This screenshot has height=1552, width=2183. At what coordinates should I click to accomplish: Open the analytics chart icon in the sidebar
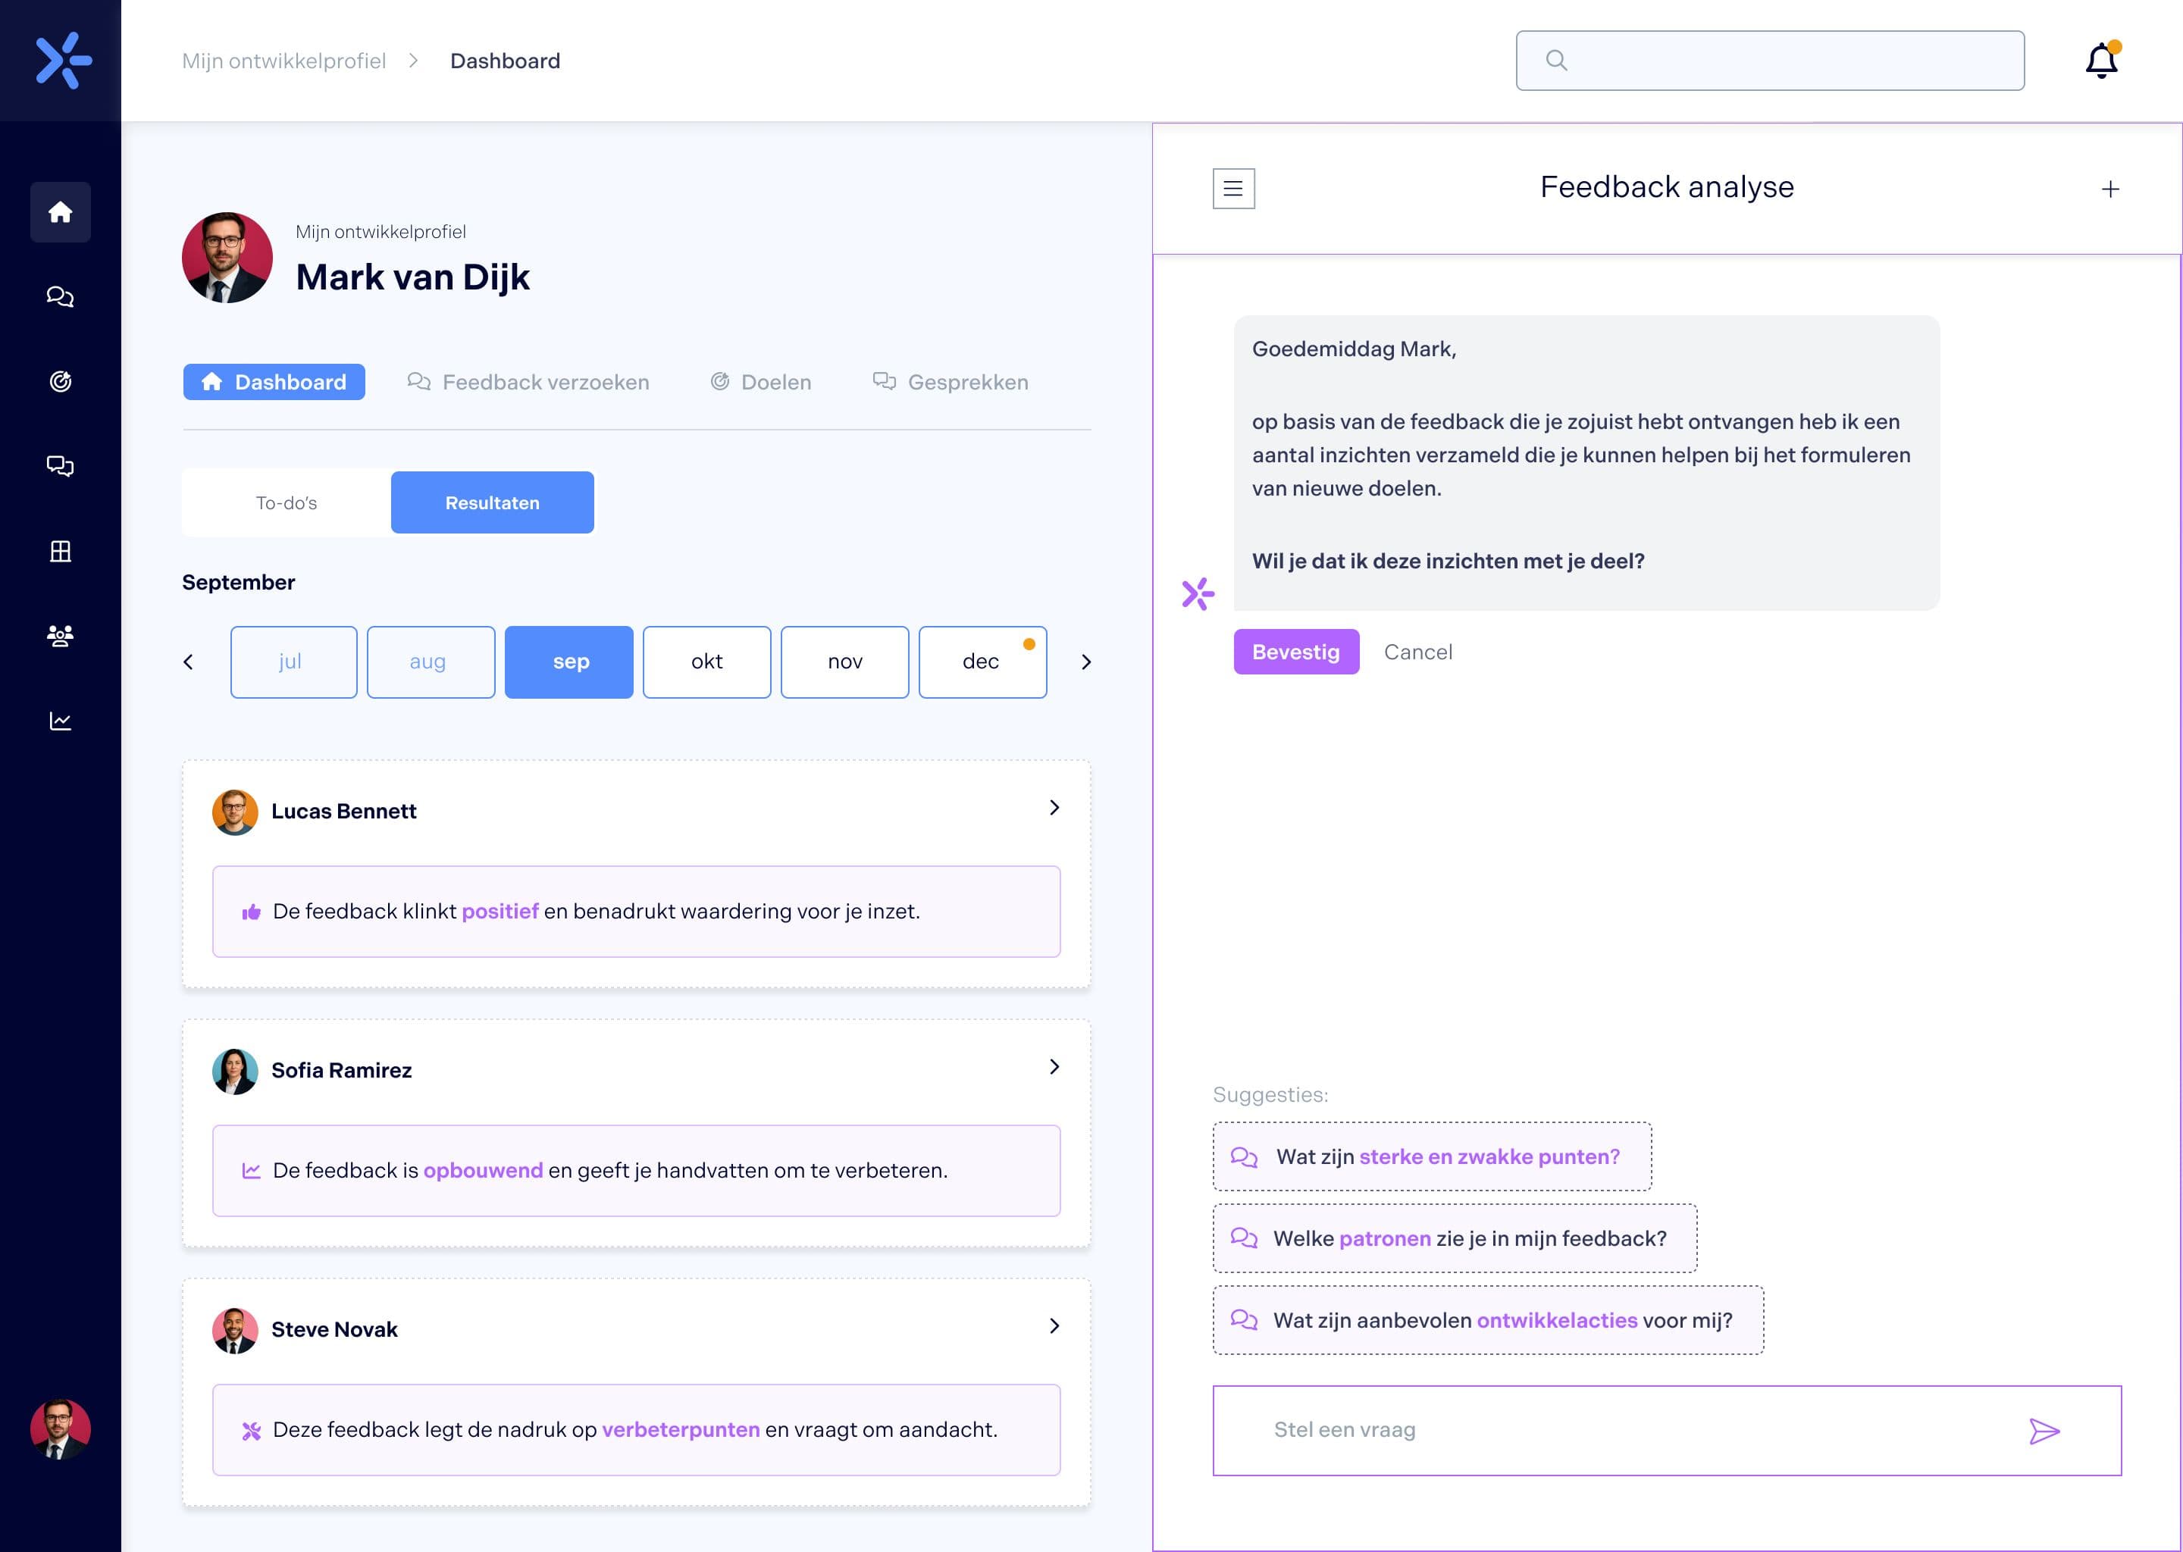pyautogui.click(x=60, y=720)
